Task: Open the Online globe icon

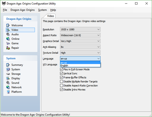Action: pos(8,39)
